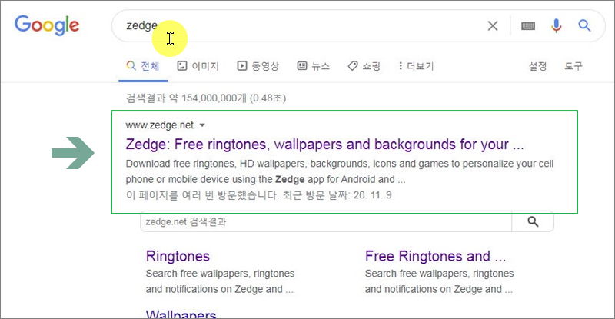
Task: Open the Free Ringtones and ... sitelink
Action: [x=435, y=256]
